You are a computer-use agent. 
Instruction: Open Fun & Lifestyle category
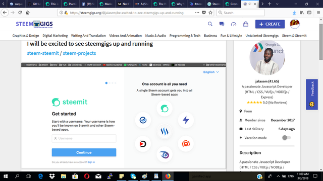point(231,36)
